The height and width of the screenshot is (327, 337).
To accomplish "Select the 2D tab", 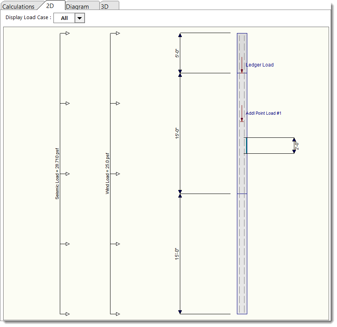I will pos(50,6).
